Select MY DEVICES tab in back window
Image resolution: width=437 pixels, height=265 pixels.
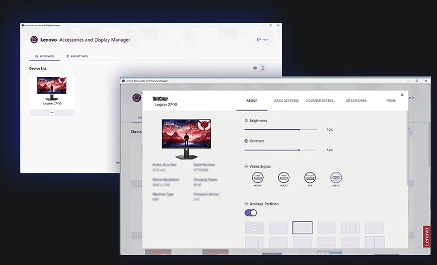click(x=44, y=56)
